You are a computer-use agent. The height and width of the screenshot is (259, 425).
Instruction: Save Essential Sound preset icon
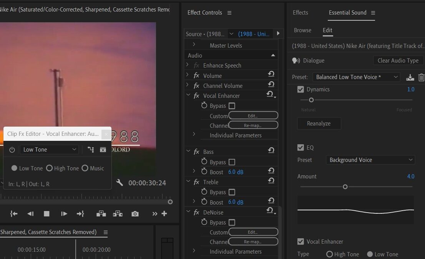410,78
